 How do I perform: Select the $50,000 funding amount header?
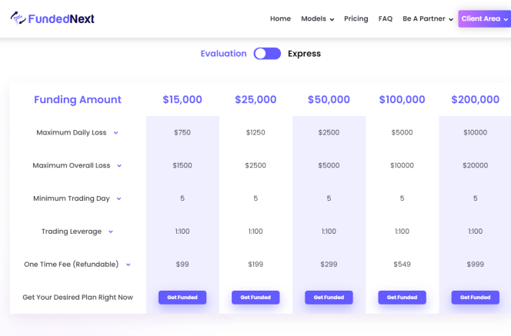coord(329,99)
